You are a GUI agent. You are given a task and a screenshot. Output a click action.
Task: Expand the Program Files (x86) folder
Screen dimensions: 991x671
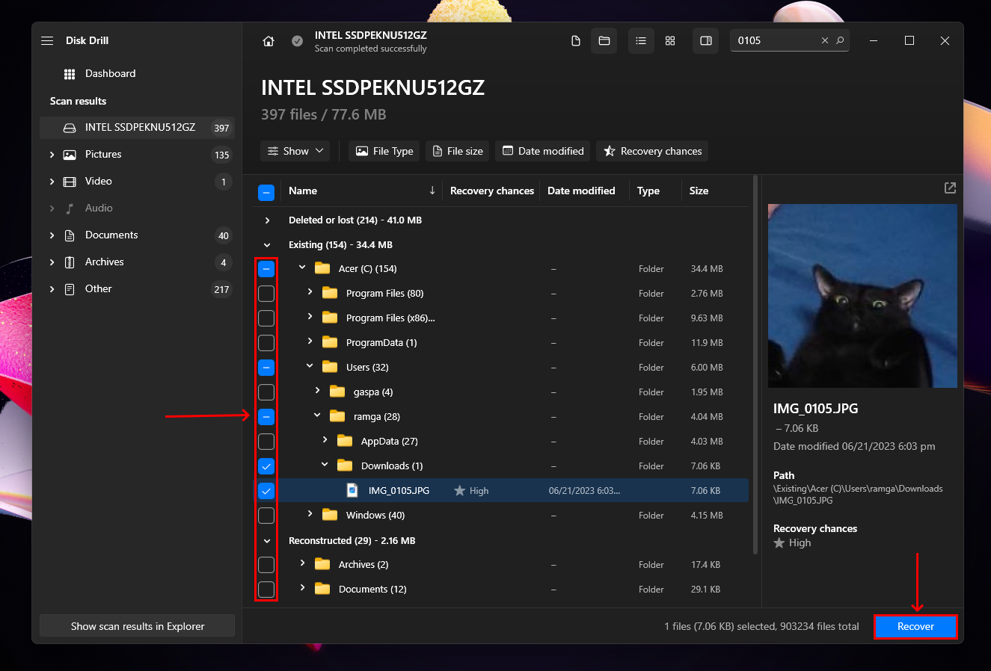(310, 317)
